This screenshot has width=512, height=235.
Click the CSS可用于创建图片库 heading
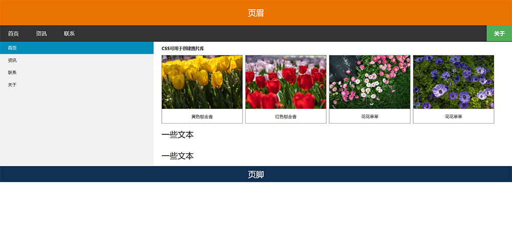pyautogui.click(x=183, y=49)
